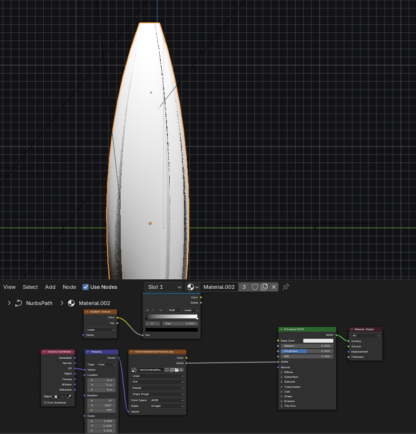Viewport: 416px width, 434px height.
Task: Open the View menu
Action: tap(10, 287)
